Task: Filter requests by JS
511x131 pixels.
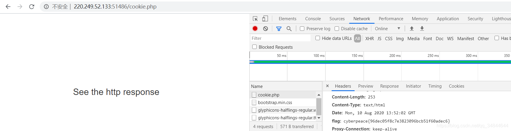Action: tap(379, 38)
